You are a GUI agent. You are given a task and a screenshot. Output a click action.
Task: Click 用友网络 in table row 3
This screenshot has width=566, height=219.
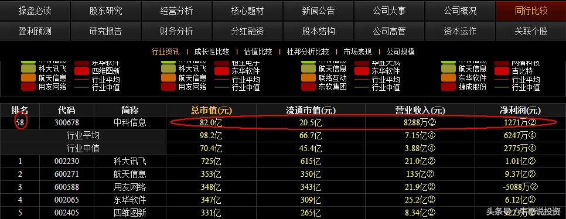(130, 187)
